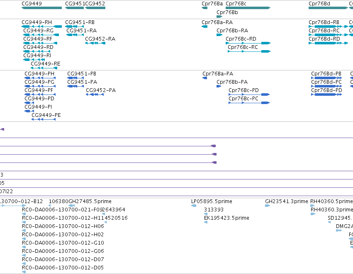Select RC0-DA0006-130700-012-D07 feature
This screenshot has height=274, width=353.
tap(63, 259)
